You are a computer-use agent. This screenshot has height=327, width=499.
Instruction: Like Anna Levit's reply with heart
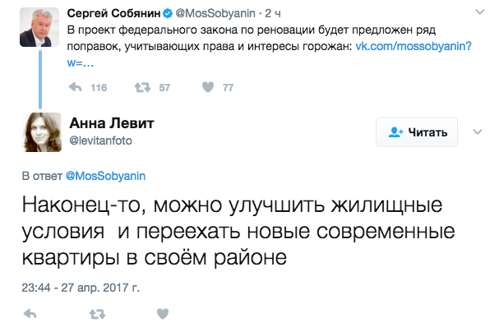pos(163,314)
